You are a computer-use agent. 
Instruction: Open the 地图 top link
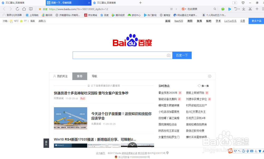pos(190,21)
